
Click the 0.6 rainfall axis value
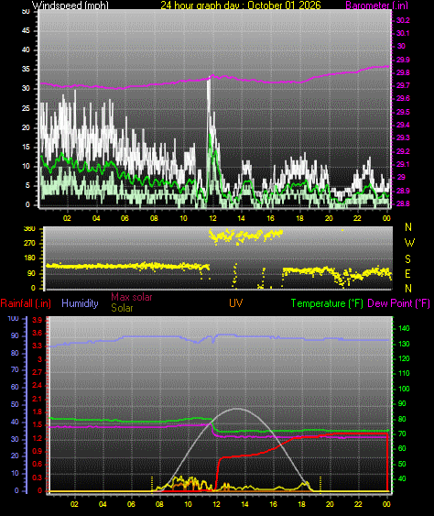(x=38, y=465)
